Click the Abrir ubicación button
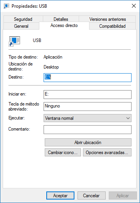The height and width of the screenshot is (203, 140). pyautogui.click(x=88, y=143)
